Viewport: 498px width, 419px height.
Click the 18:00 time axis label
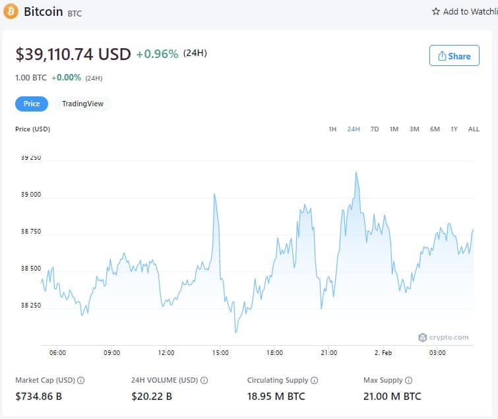tap(274, 353)
